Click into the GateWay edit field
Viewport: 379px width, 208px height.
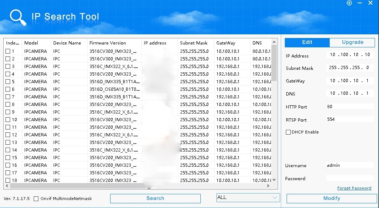click(350, 81)
